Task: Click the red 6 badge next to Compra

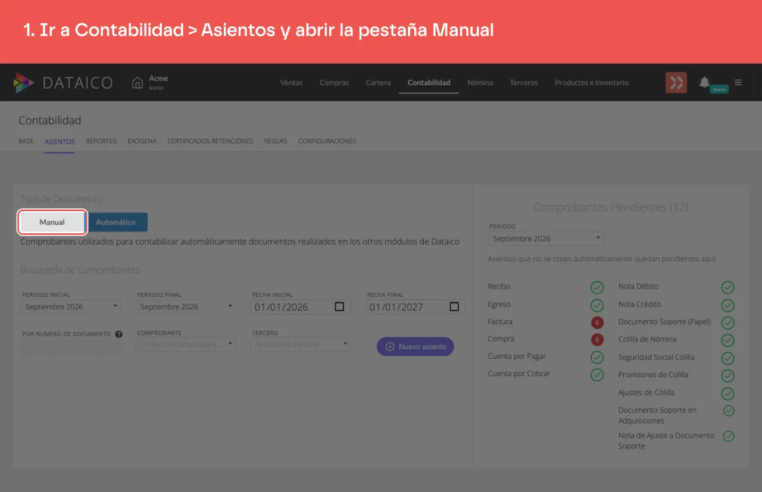Action: click(597, 340)
